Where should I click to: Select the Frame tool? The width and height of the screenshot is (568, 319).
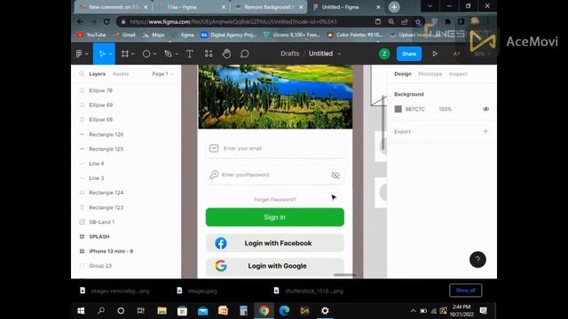click(x=125, y=54)
